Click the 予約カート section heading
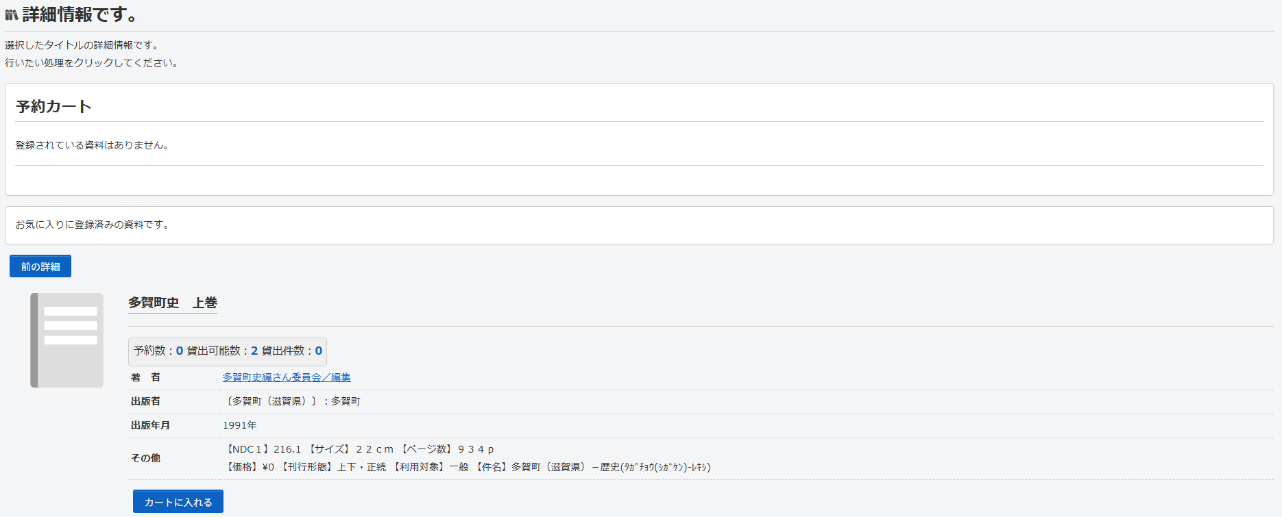 coord(53,107)
